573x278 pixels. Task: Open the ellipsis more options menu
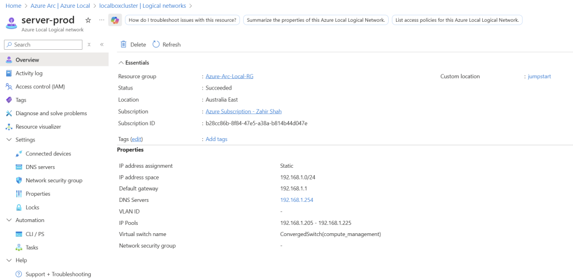(101, 20)
